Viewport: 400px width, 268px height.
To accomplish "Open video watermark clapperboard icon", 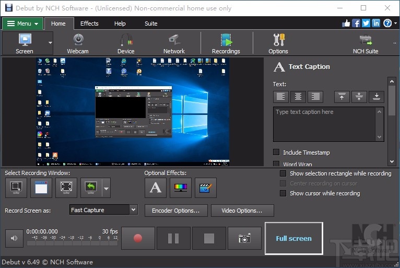I will coord(206,188).
